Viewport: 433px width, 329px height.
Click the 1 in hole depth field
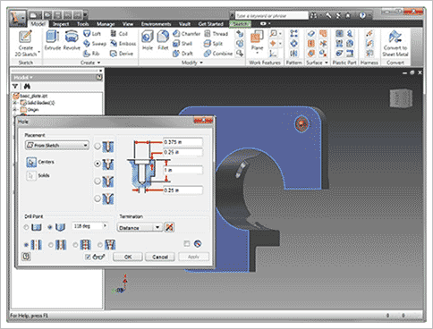coord(183,170)
